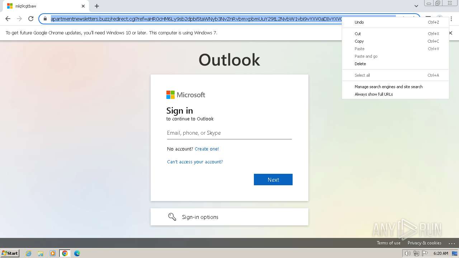Go back using the browser back arrow

[8, 19]
